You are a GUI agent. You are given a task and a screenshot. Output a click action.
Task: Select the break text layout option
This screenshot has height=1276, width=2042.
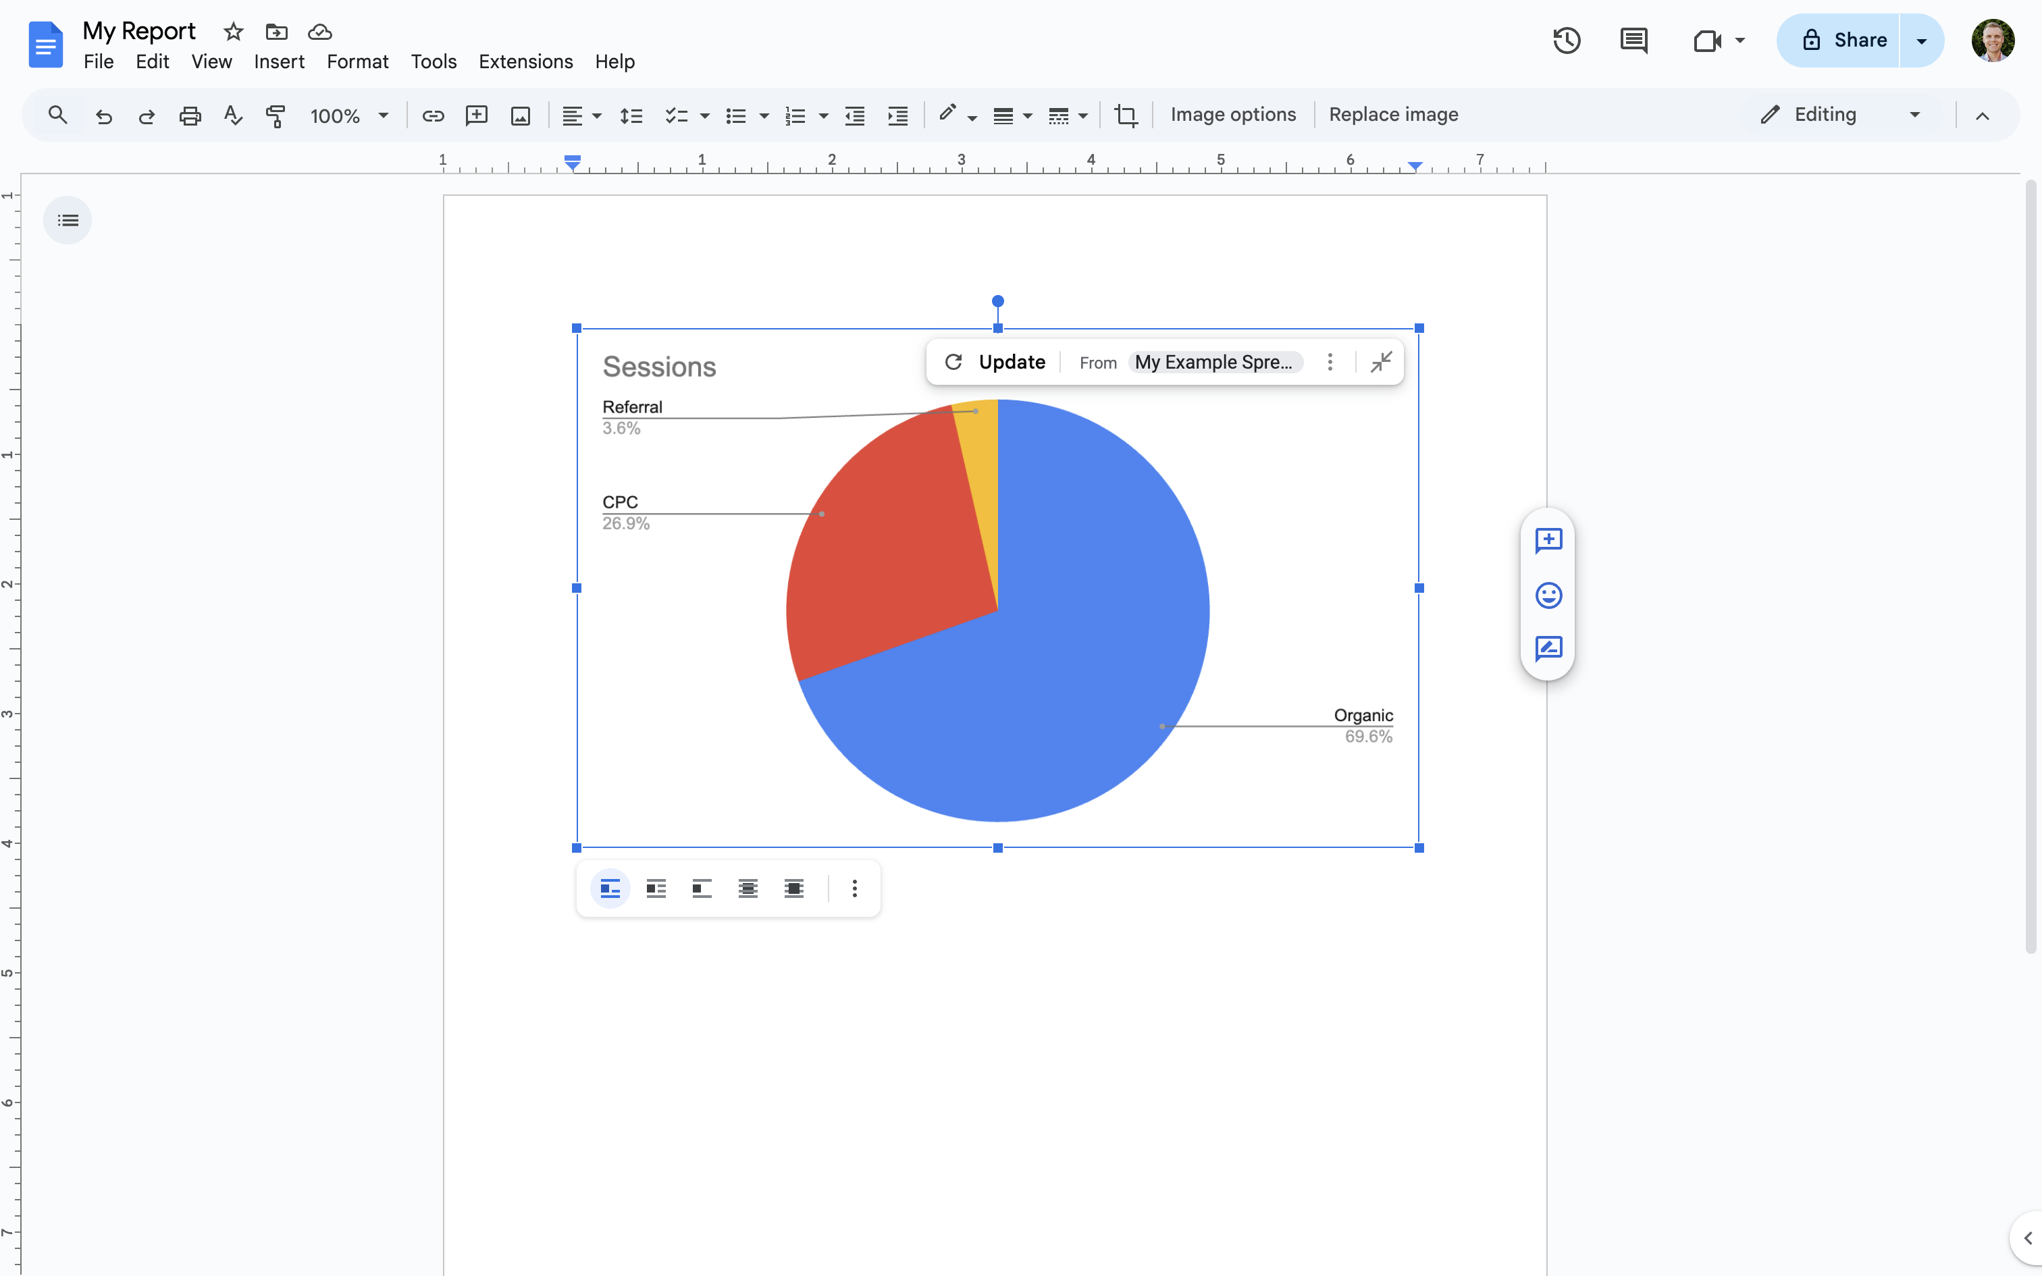point(702,888)
